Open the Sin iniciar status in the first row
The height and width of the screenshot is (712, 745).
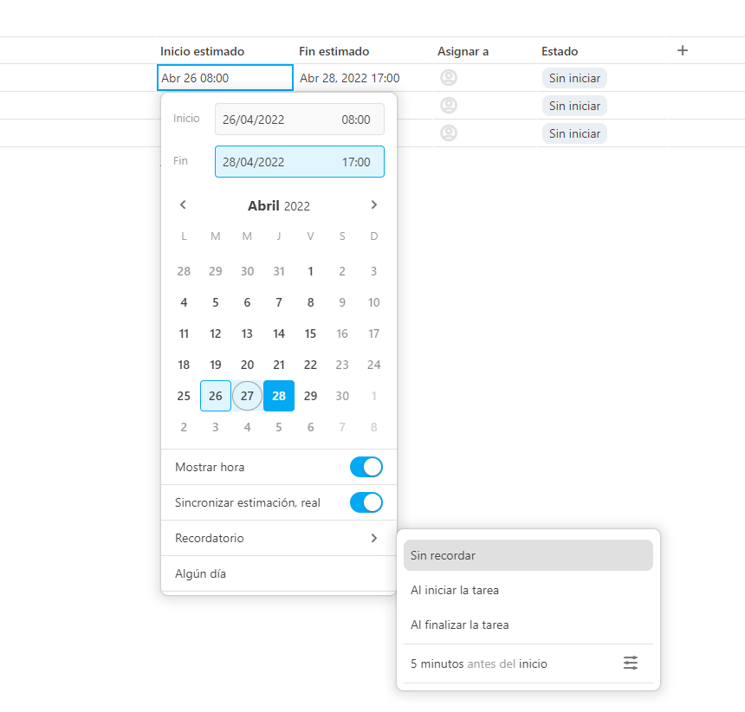pos(574,78)
